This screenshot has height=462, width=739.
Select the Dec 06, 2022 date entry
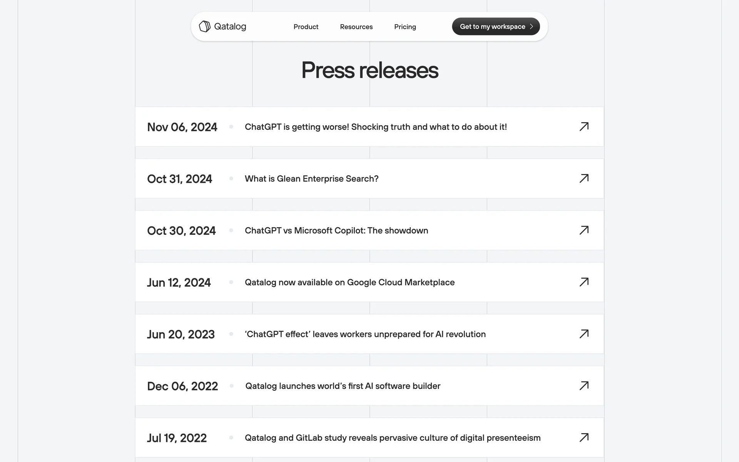point(182,386)
